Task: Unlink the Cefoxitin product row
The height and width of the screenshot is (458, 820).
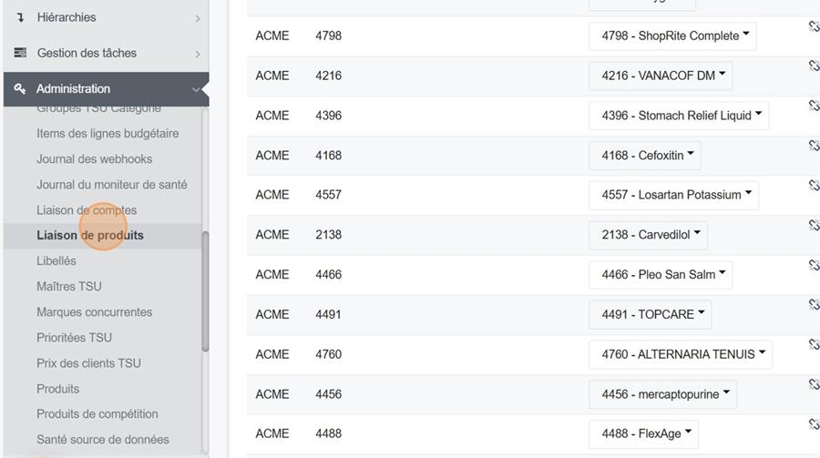Action: click(815, 146)
